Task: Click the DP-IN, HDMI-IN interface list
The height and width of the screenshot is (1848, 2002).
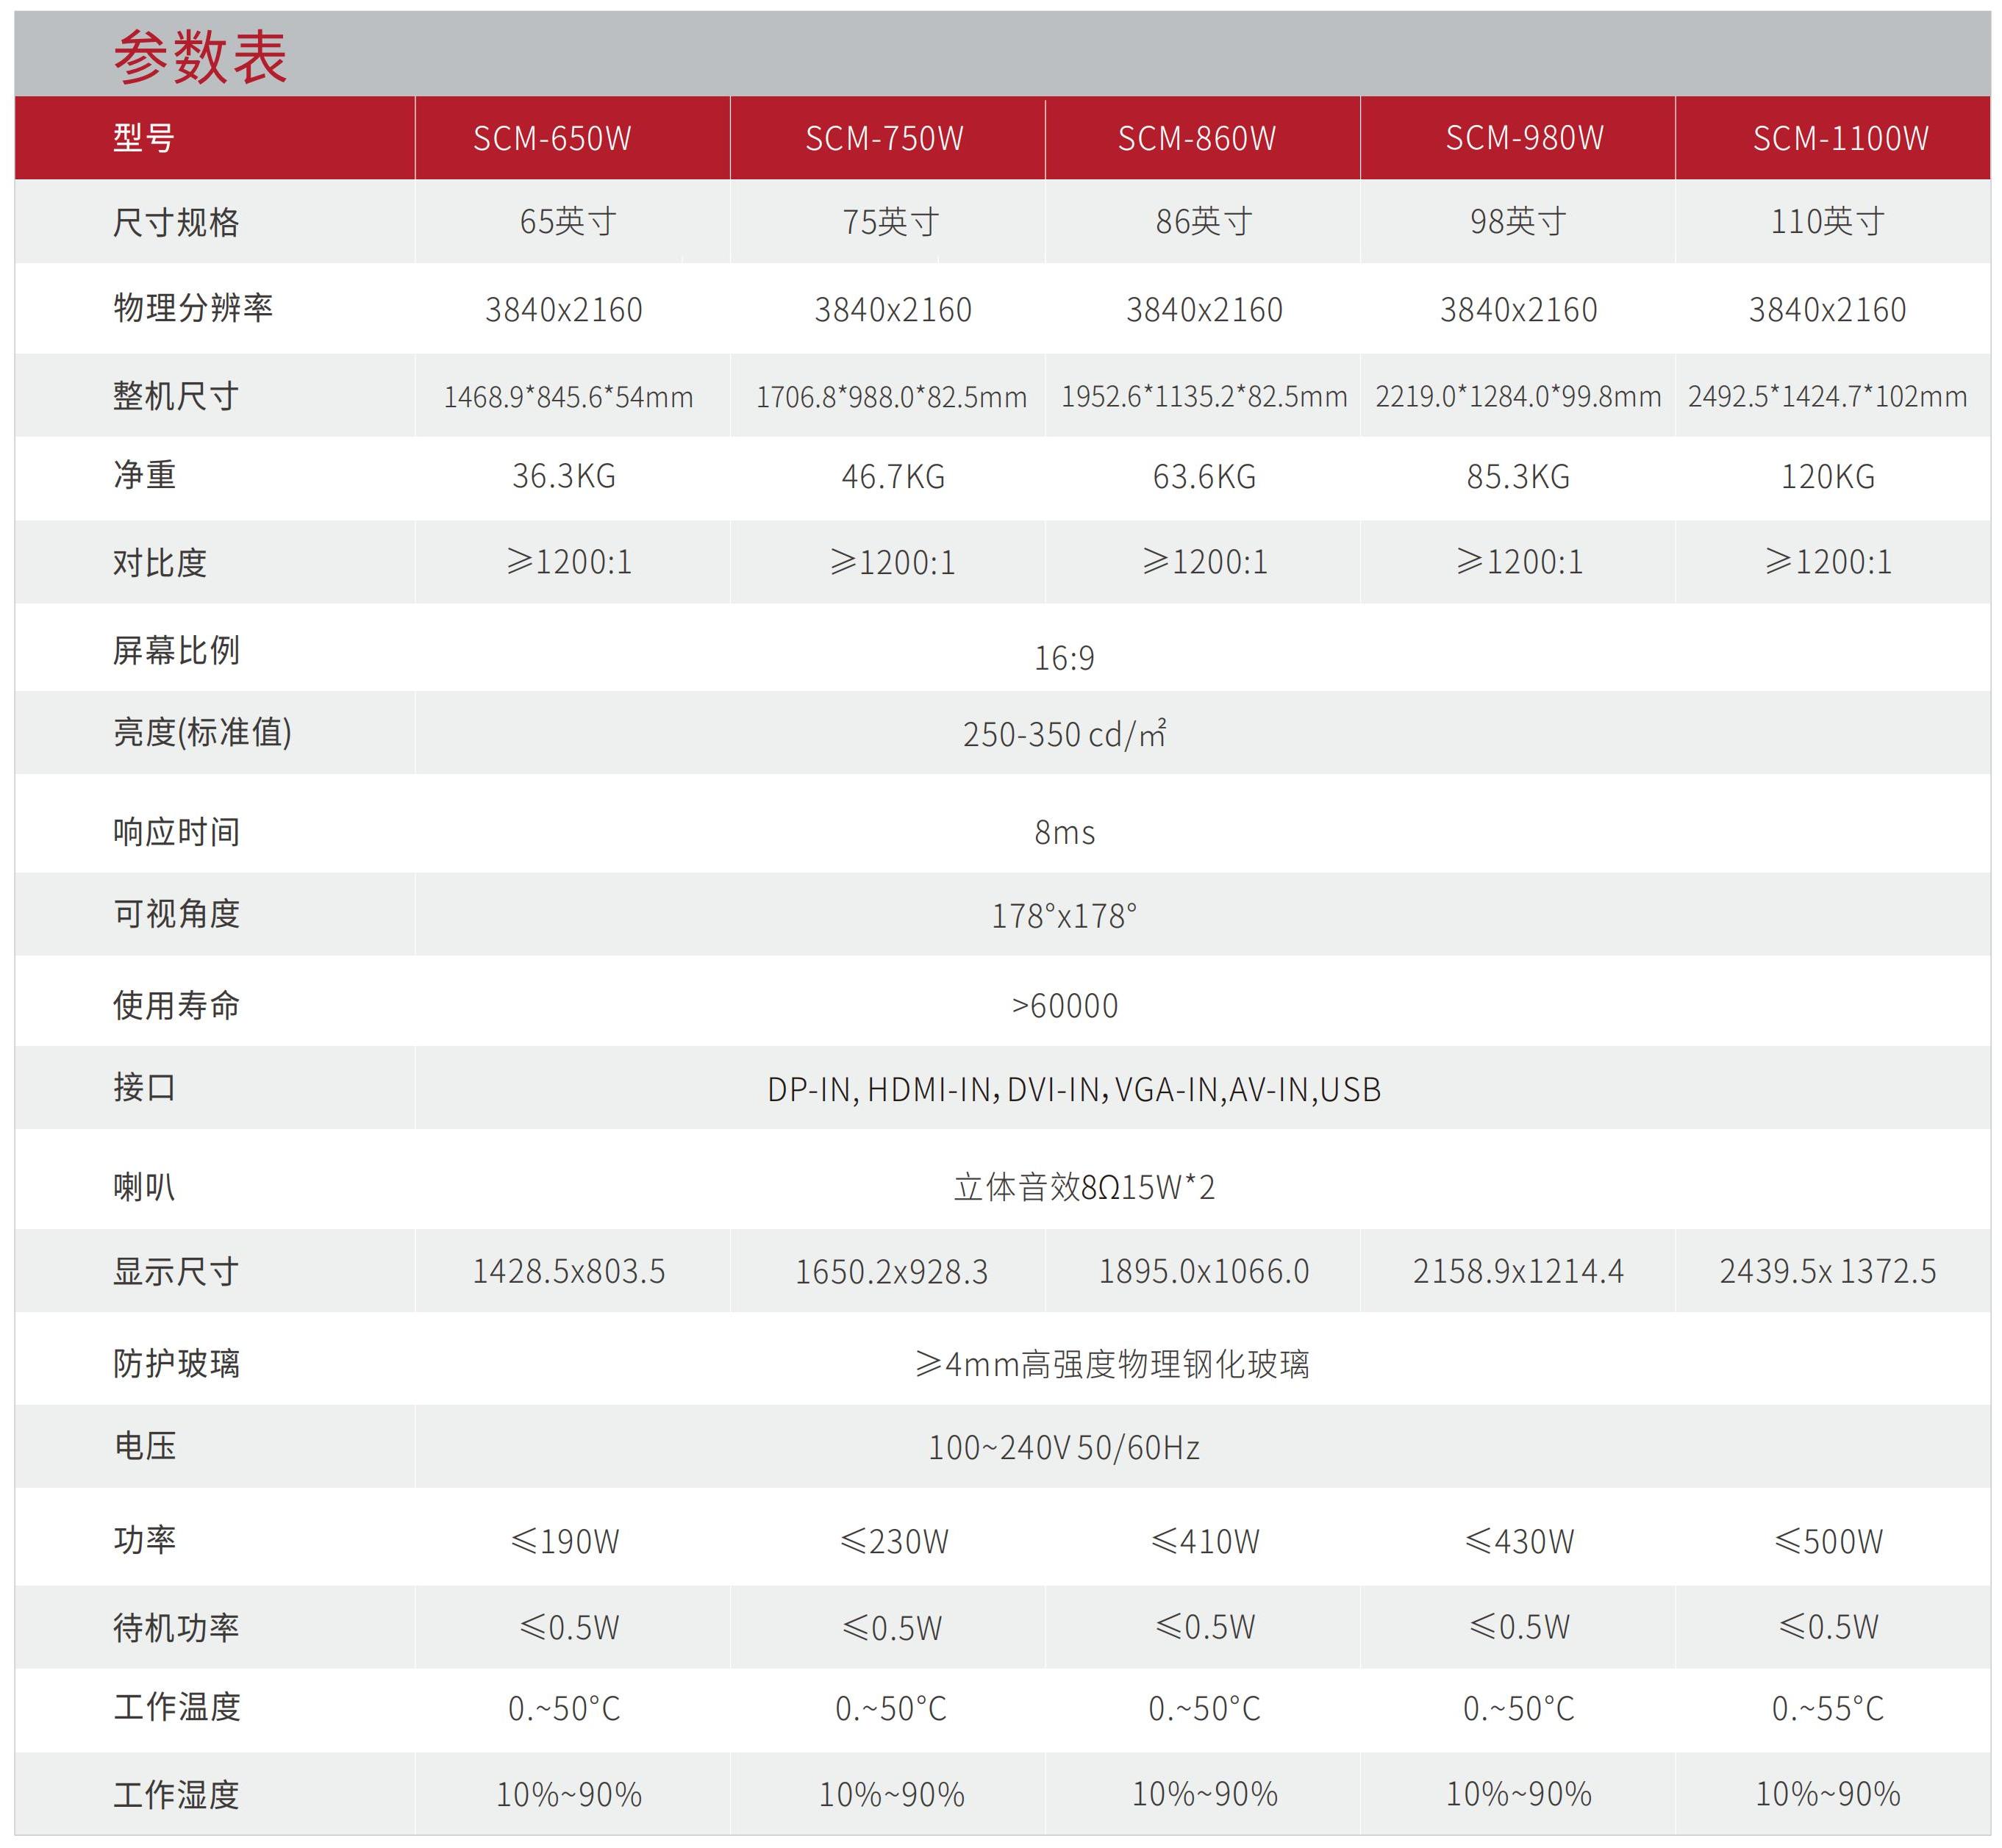Action: point(1074,1089)
